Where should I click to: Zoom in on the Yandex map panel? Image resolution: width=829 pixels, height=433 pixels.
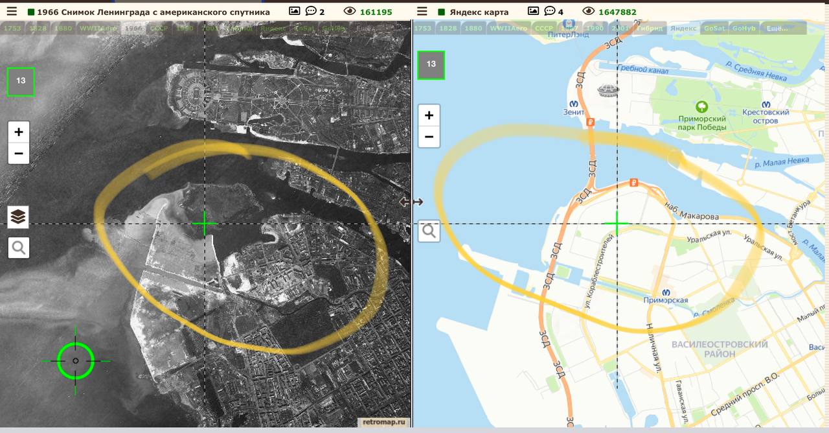(x=429, y=115)
